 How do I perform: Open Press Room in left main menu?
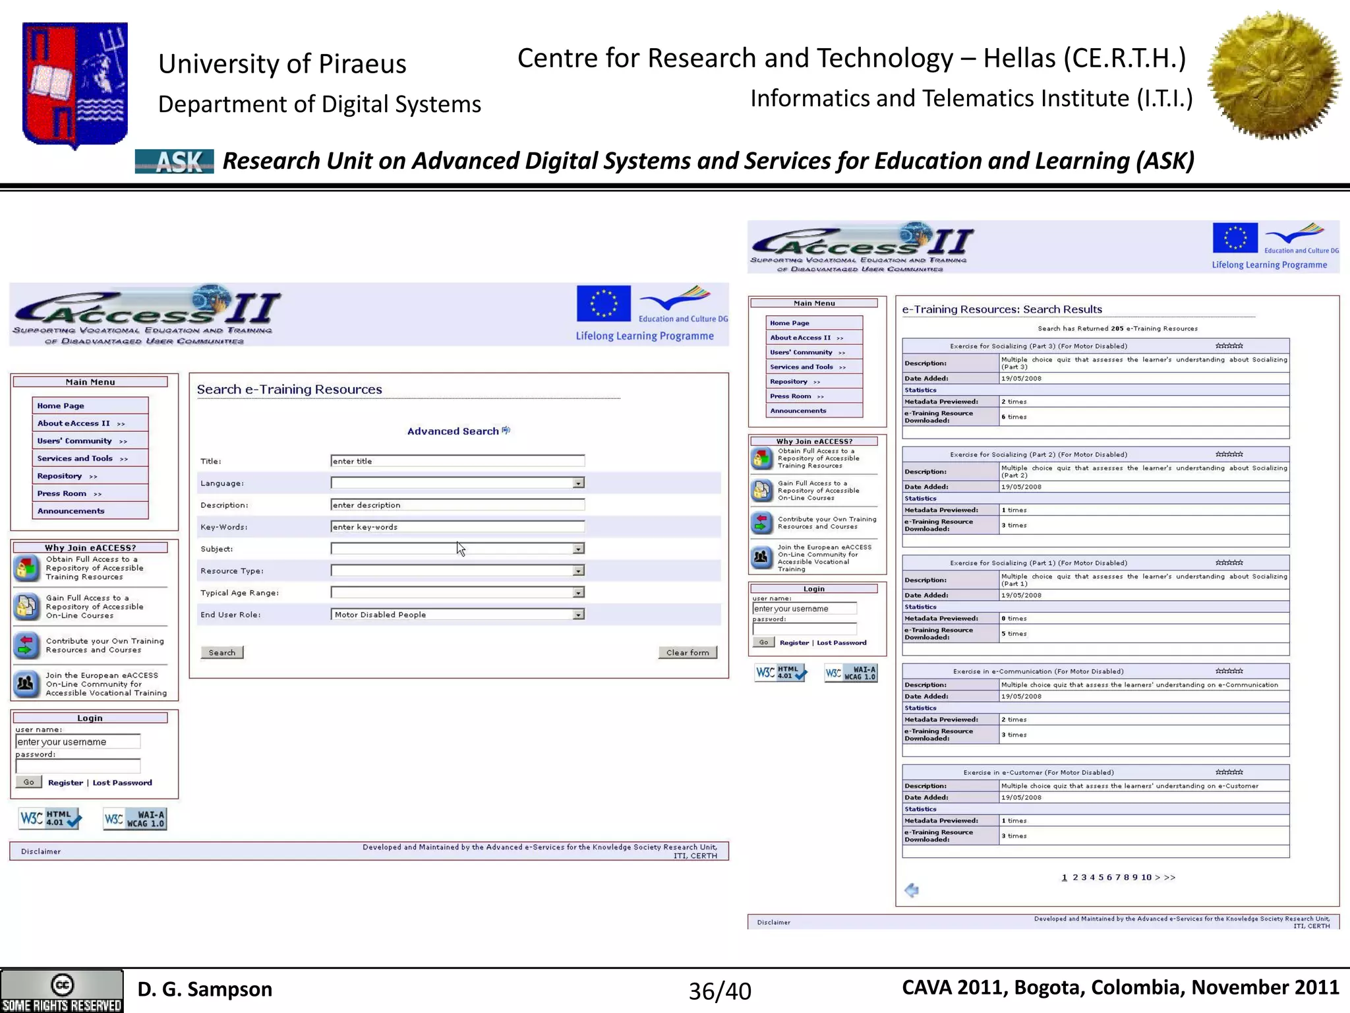tap(90, 493)
